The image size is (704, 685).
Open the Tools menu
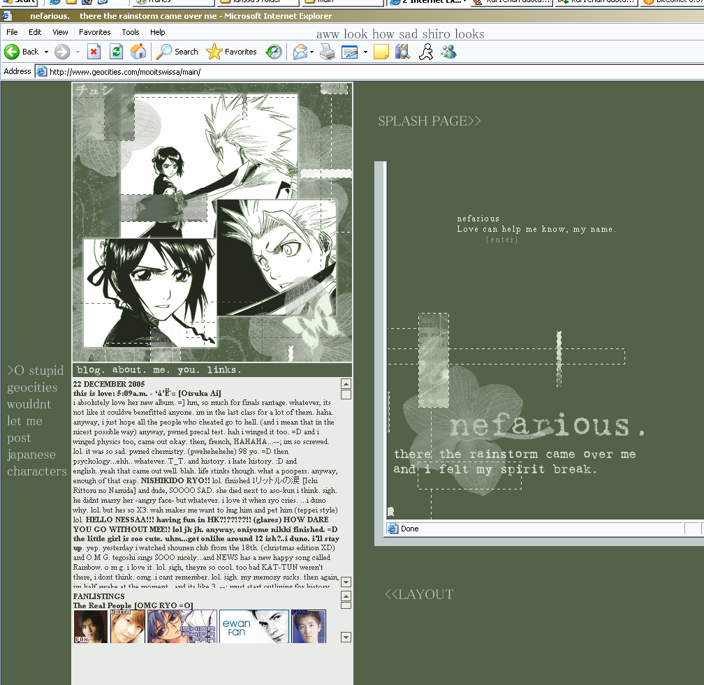click(131, 32)
